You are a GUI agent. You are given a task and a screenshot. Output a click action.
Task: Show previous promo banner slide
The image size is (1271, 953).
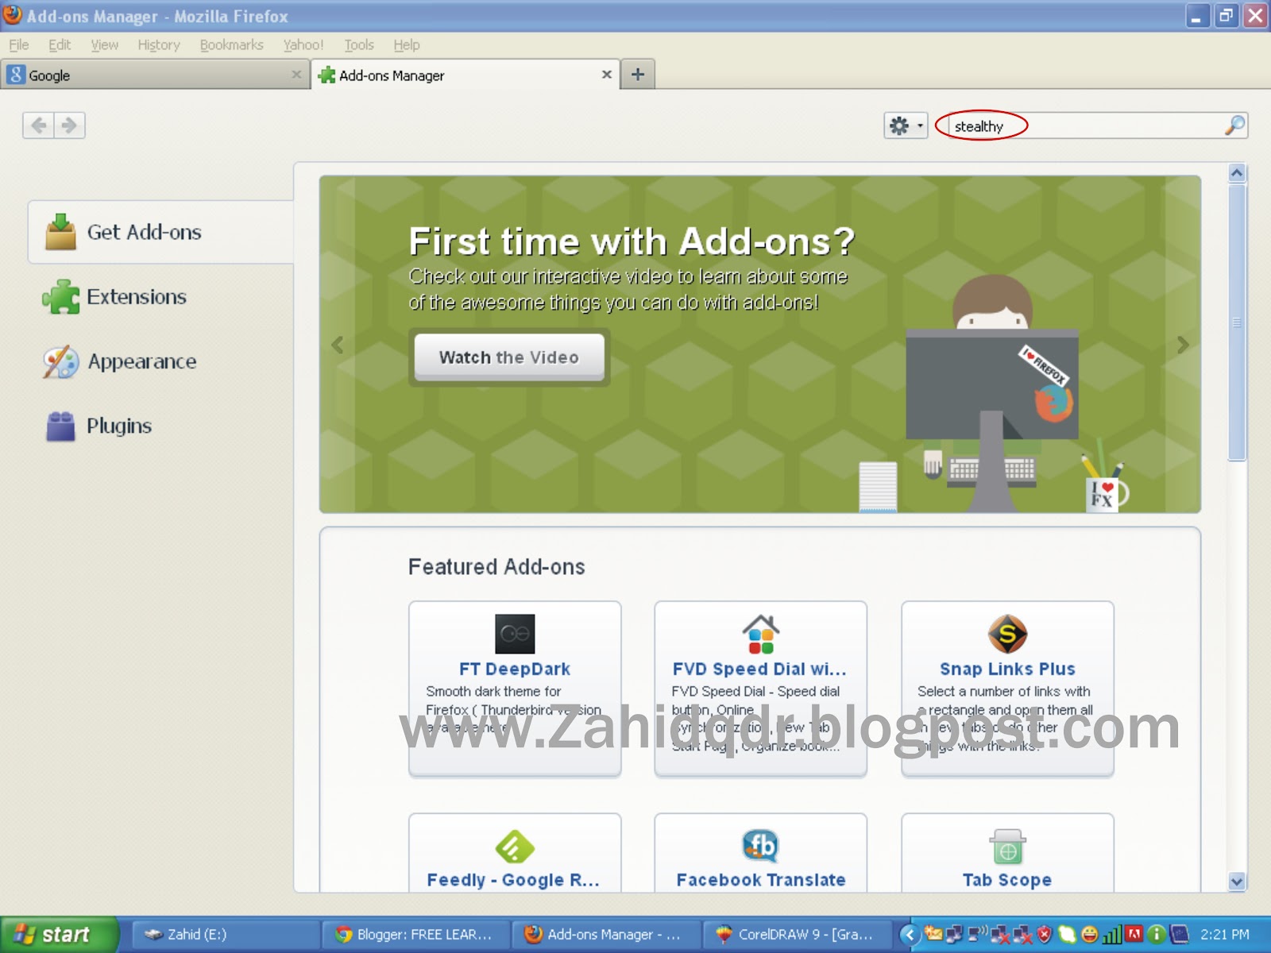(x=338, y=345)
